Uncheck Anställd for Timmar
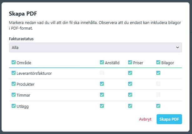 (102, 95)
